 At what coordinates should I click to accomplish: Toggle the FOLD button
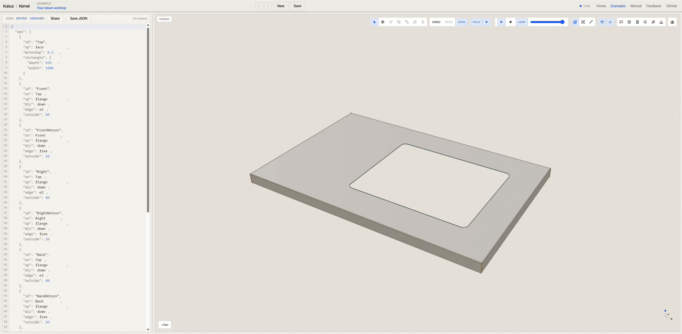tap(476, 22)
